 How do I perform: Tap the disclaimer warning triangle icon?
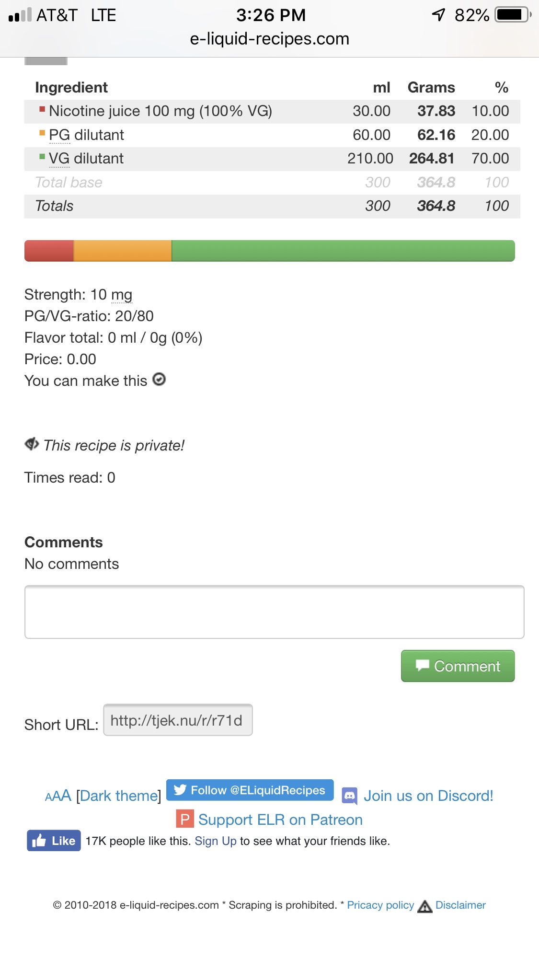424,906
